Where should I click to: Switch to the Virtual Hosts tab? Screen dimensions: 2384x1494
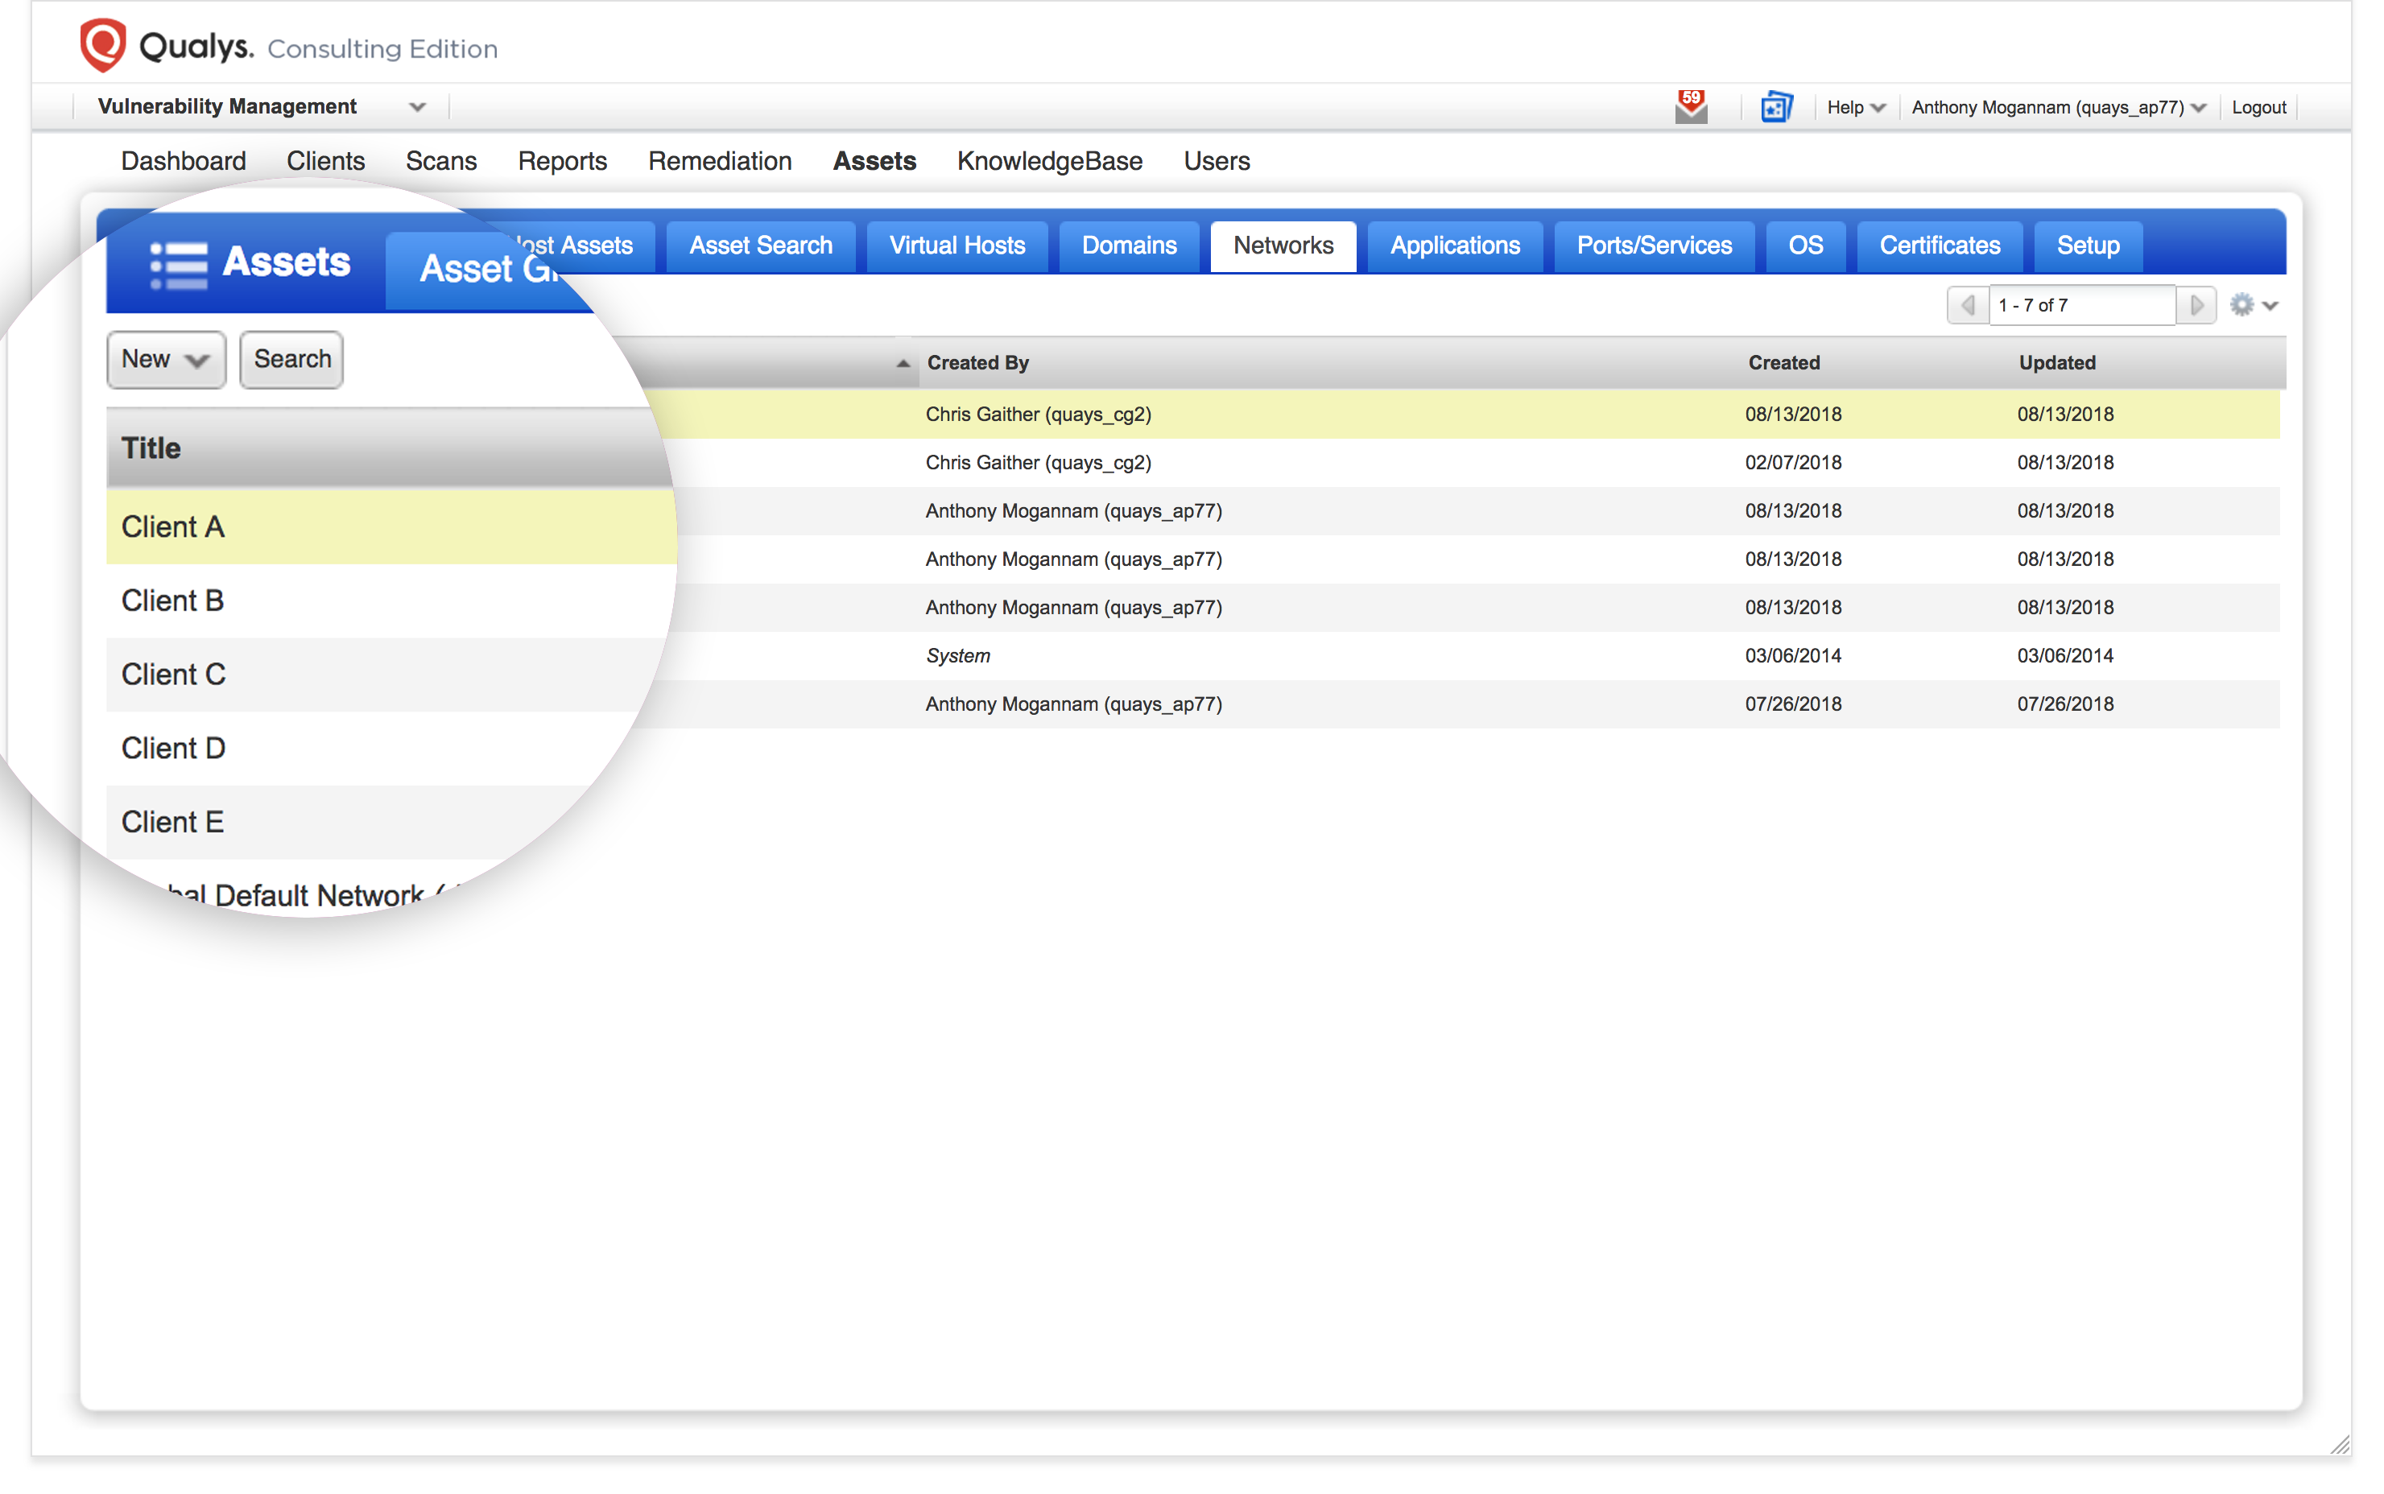click(x=956, y=245)
